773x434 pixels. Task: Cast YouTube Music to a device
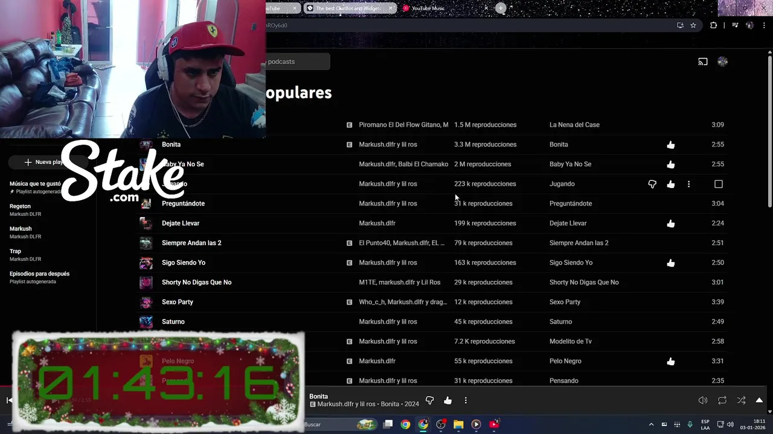703,61
